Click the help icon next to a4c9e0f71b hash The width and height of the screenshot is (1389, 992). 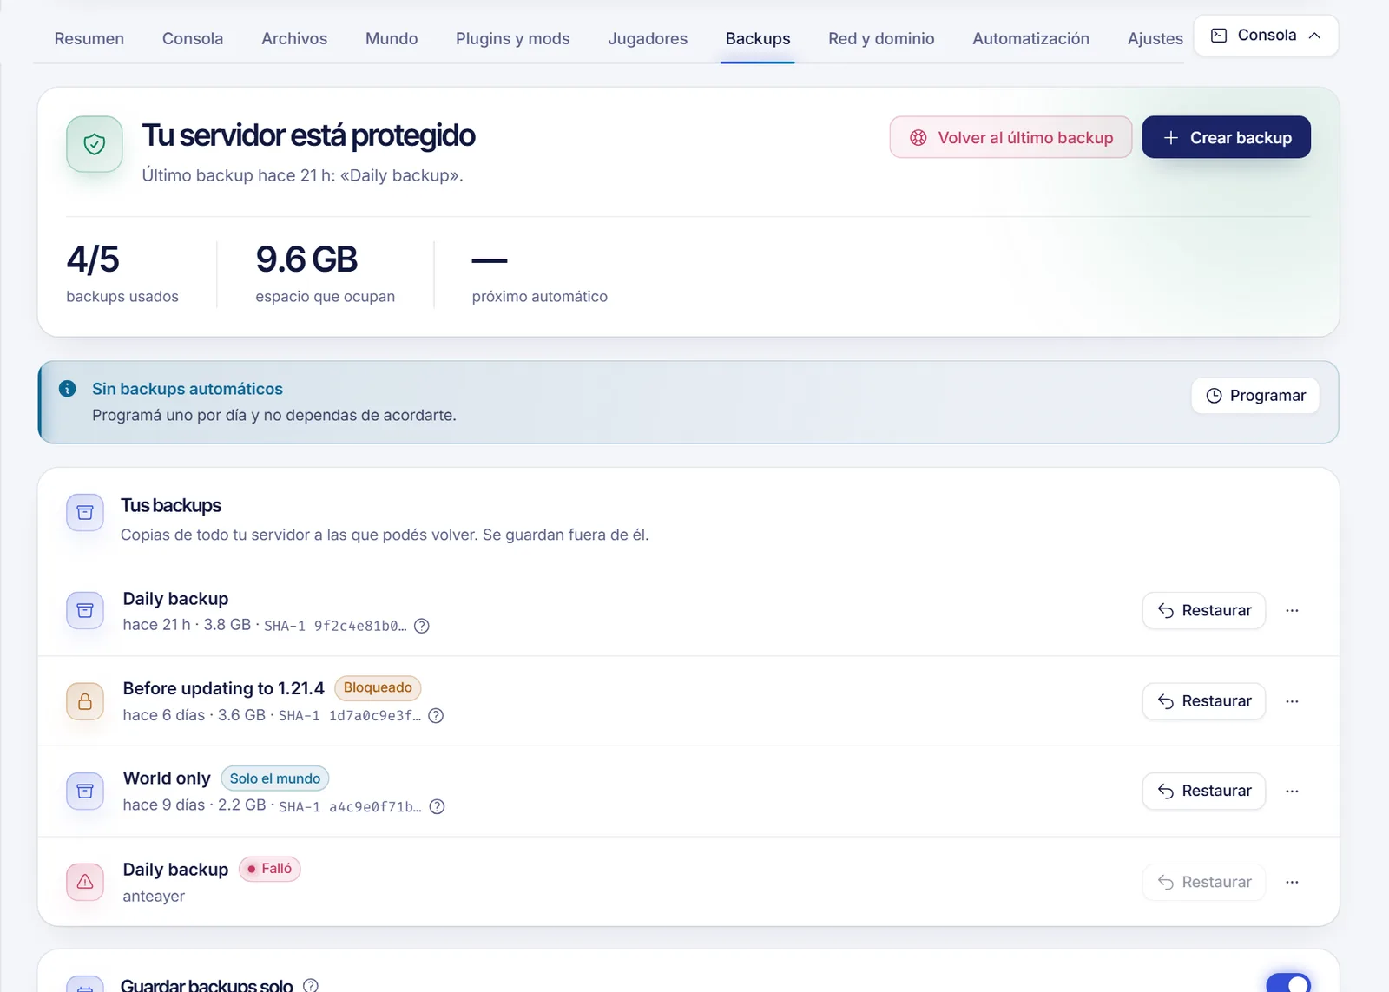(438, 806)
